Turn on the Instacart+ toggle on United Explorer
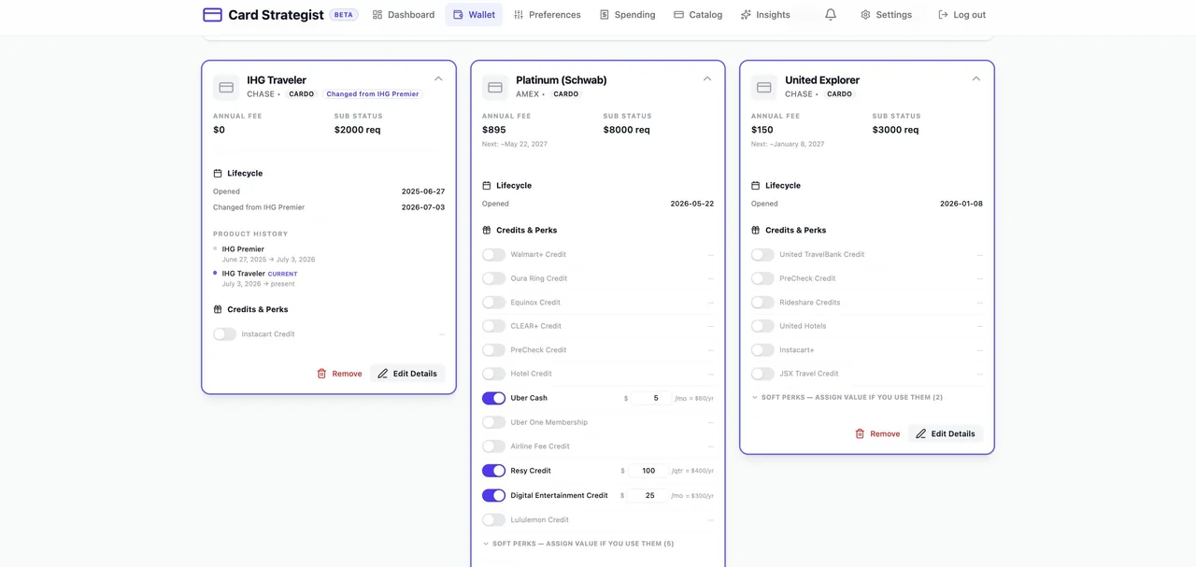The image size is (1196, 567). pos(763,350)
